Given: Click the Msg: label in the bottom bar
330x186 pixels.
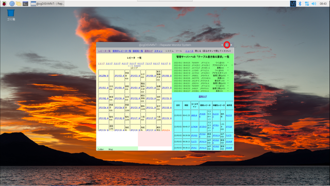Looking at the screenshot, I should 111,149.
